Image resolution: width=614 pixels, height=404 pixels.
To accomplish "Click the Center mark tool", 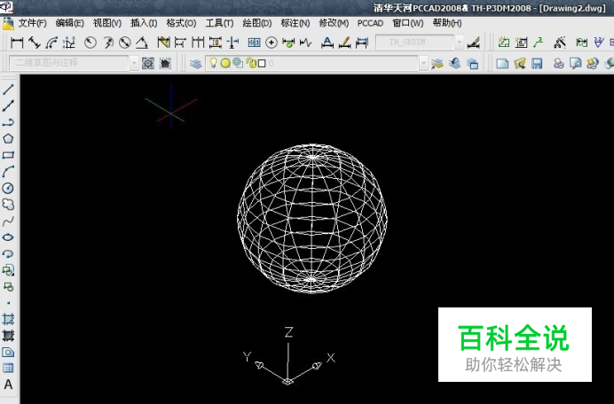I will pyautogui.click(x=272, y=43).
